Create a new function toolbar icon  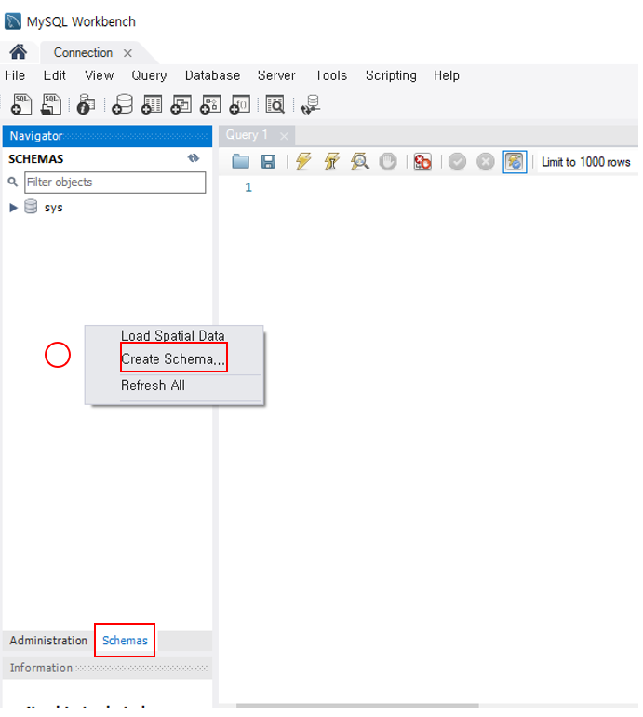240,104
